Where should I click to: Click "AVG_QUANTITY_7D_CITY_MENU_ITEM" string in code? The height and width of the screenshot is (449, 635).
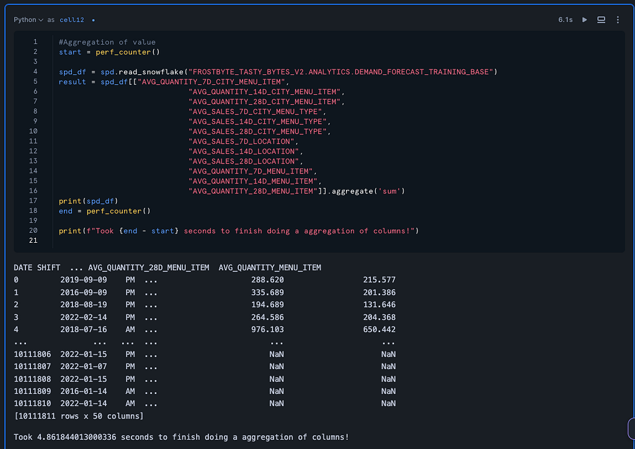pos(211,82)
